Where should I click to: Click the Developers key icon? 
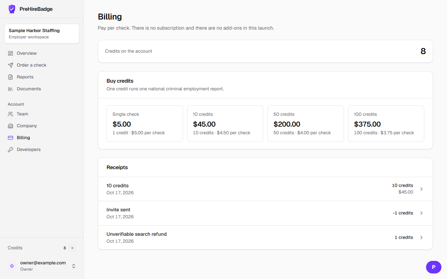(10, 150)
